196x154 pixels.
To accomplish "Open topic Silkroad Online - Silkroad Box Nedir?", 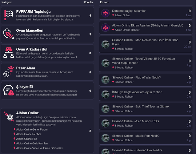I will pyautogui.click(x=137, y=150).
